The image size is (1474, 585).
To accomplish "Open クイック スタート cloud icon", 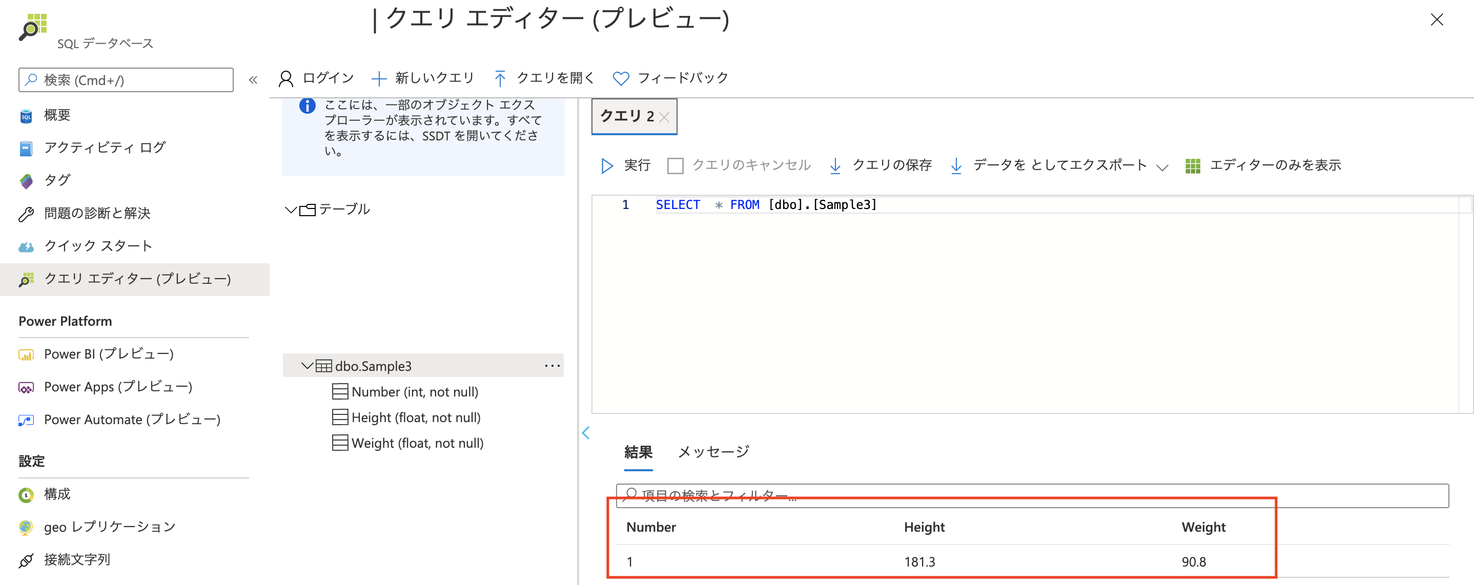I will (x=26, y=246).
